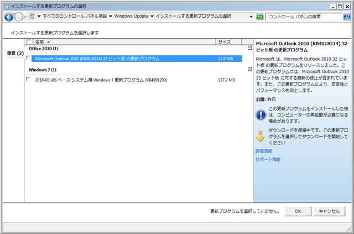Click the Control Panel icon in address bar
This screenshot has height=234, width=354.
point(32,16)
